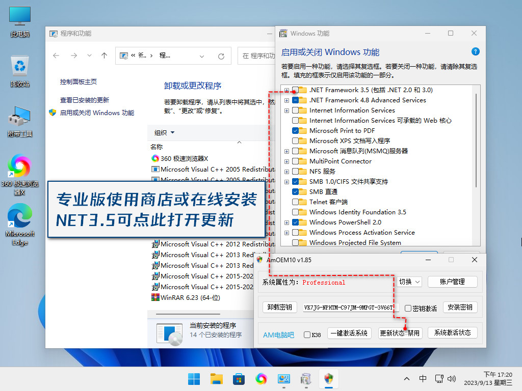Expand the Windows PowerShell 2.0 node

[286, 222]
